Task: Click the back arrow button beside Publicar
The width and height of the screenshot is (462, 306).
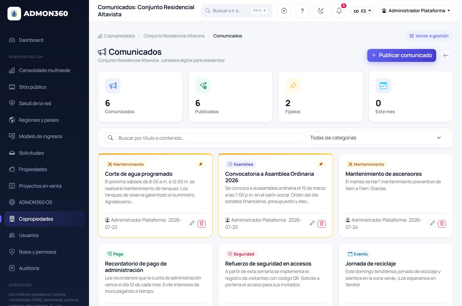Action: click(x=446, y=55)
